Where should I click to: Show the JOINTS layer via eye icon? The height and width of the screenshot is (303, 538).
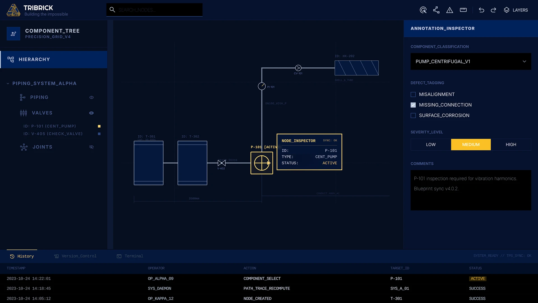(x=91, y=147)
